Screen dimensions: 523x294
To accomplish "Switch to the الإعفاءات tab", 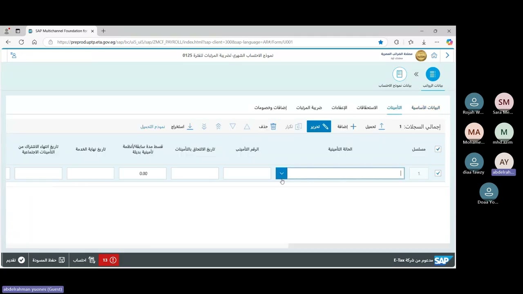I will click(x=339, y=107).
